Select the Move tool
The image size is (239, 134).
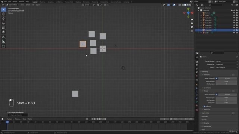(x=3, y=19)
